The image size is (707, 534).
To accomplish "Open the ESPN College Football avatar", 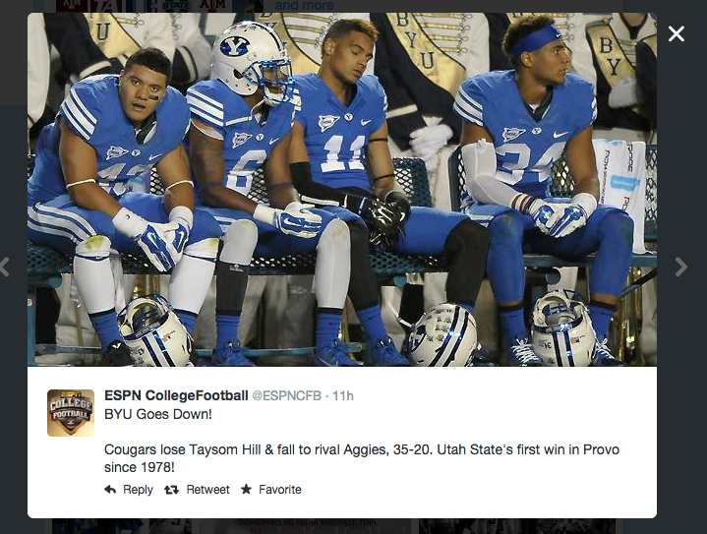I will click(71, 412).
